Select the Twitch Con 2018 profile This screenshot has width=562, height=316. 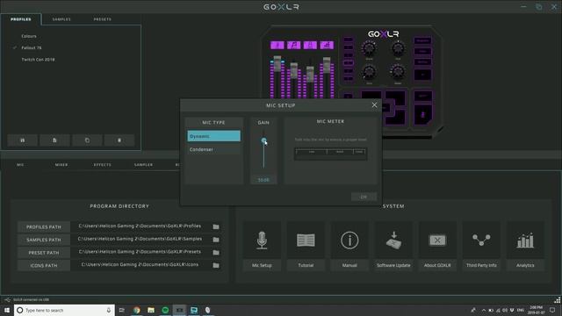tap(38, 60)
